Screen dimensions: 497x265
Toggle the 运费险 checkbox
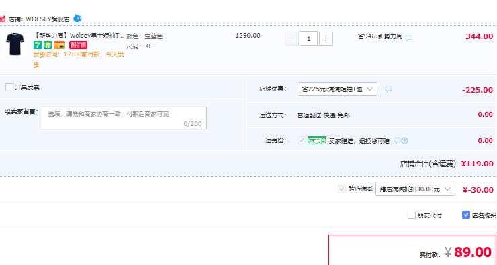pos(302,140)
